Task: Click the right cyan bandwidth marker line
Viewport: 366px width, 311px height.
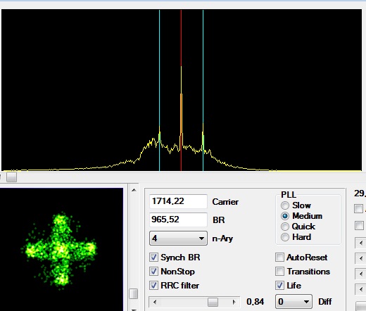Action: [x=203, y=90]
